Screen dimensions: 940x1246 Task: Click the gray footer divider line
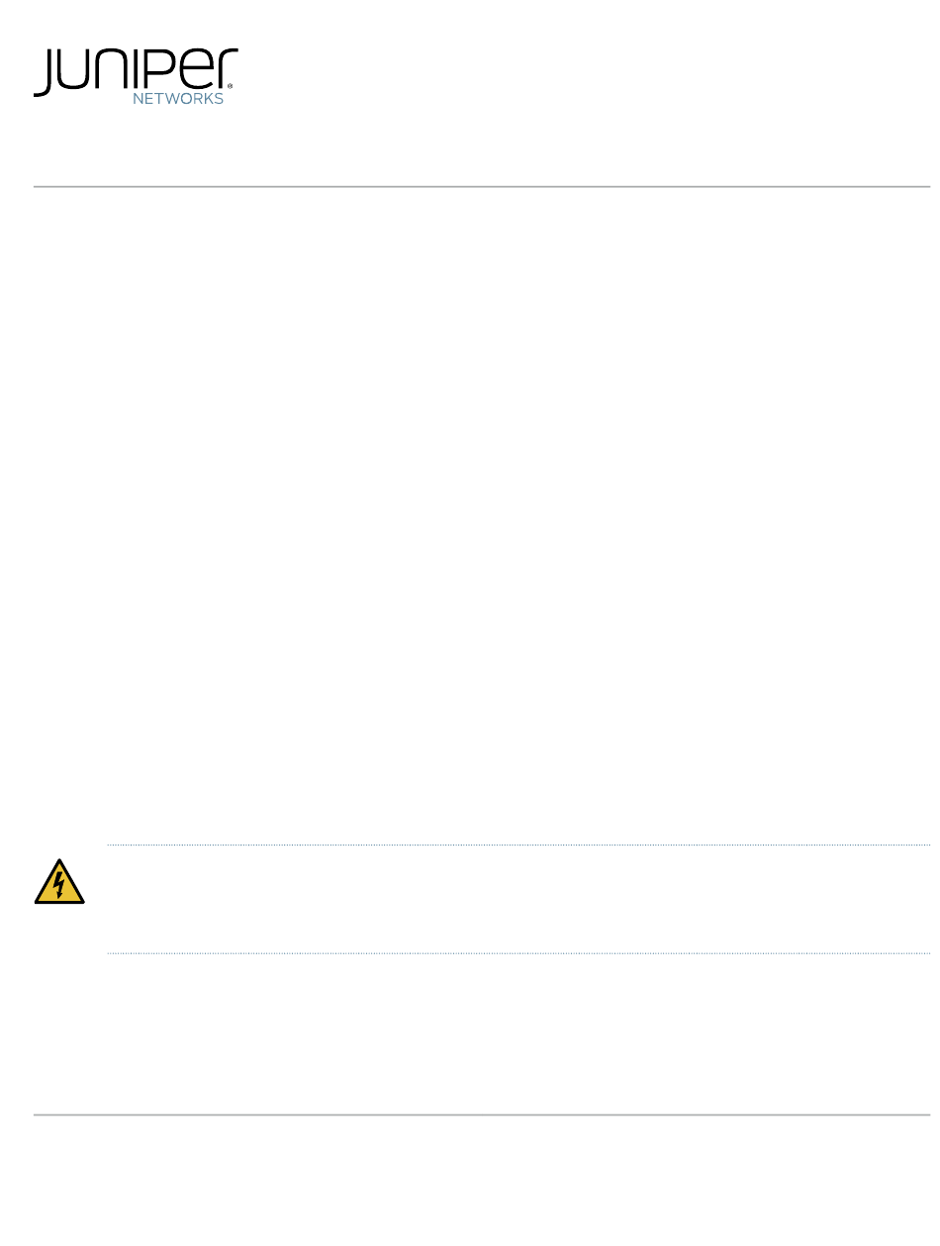pyautogui.click(x=482, y=1114)
